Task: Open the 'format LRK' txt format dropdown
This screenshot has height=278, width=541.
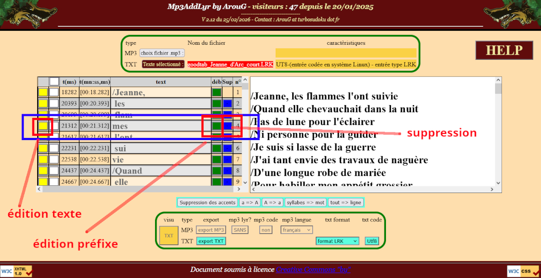Action: point(337,241)
